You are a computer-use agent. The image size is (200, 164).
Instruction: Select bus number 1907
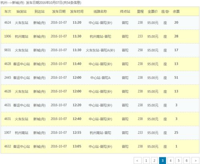(x=8, y=132)
